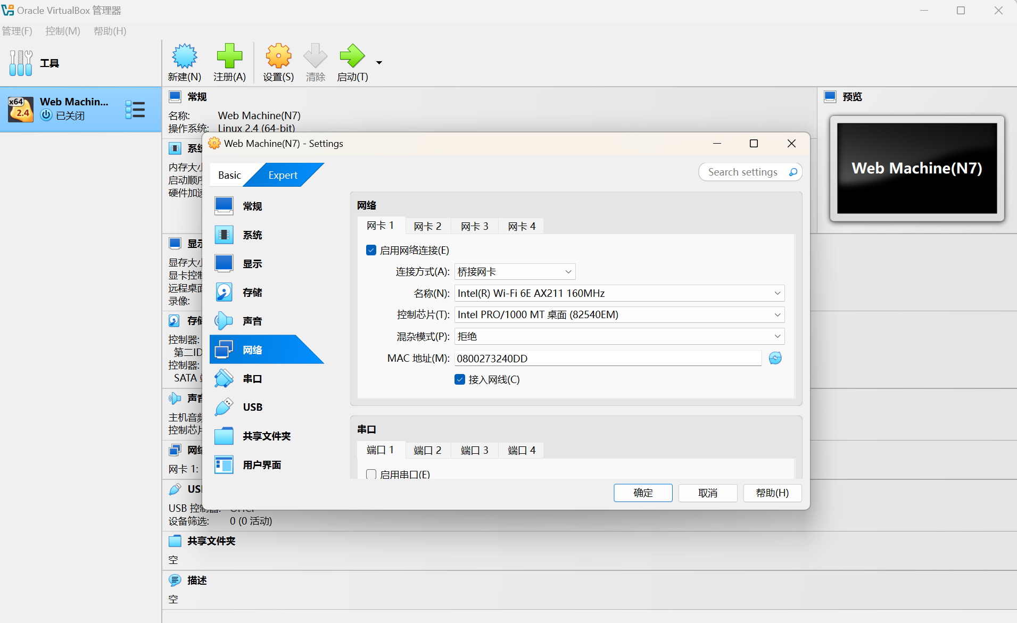Switch to Basic settings mode tab
Screen dimensions: 1017x623
229,175
